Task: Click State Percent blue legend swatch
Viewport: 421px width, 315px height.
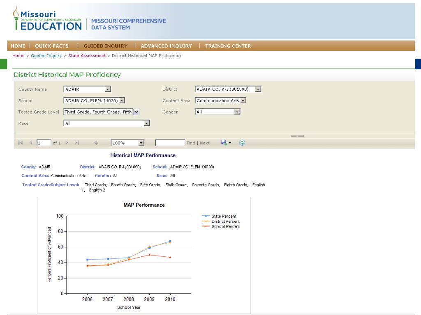Action: tap(206, 216)
